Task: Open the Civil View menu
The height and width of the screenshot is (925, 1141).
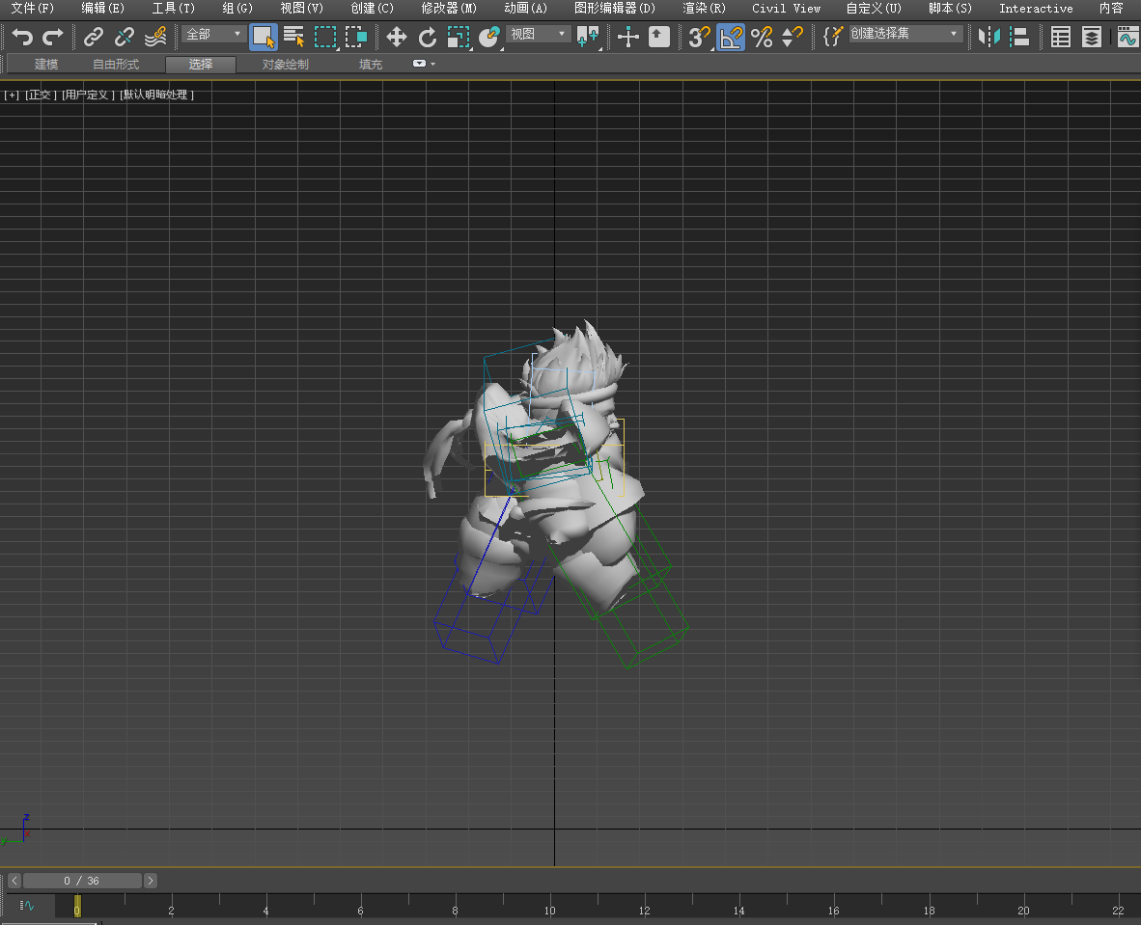Action: 786,8
